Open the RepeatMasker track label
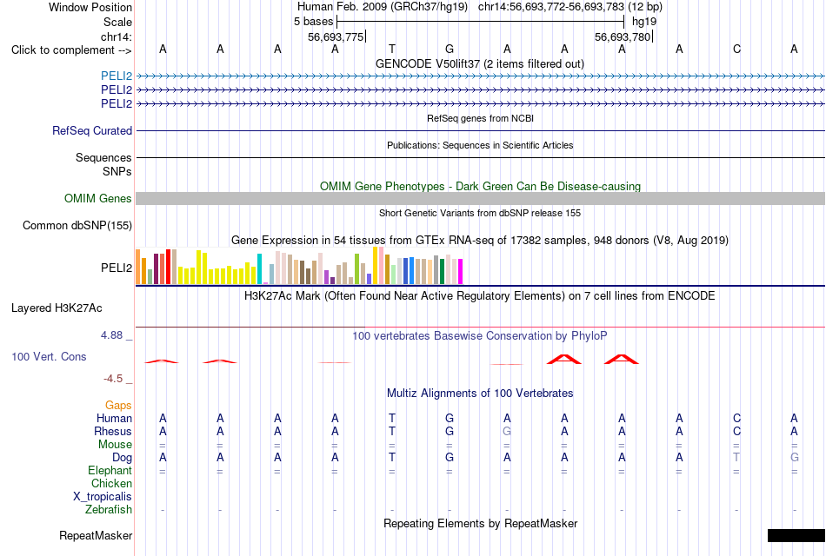 96,535
